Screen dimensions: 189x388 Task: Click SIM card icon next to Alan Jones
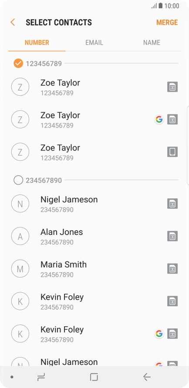172,236
